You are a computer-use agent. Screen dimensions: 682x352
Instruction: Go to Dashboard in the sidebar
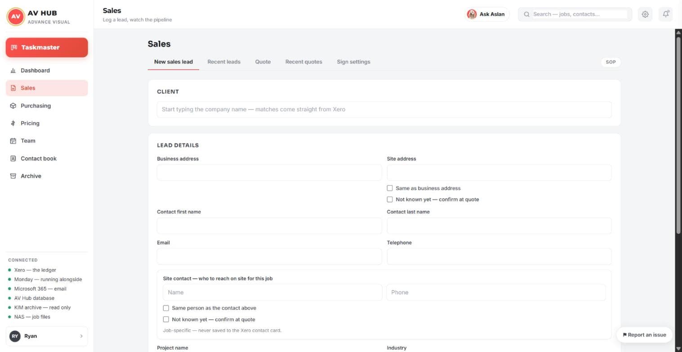[x=47, y=70]
